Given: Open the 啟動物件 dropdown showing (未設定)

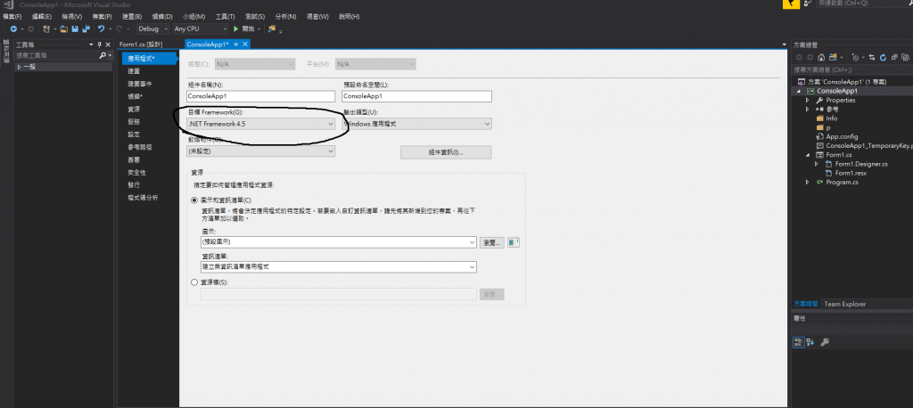Looking at the screenshot, I should coord(261,151).
